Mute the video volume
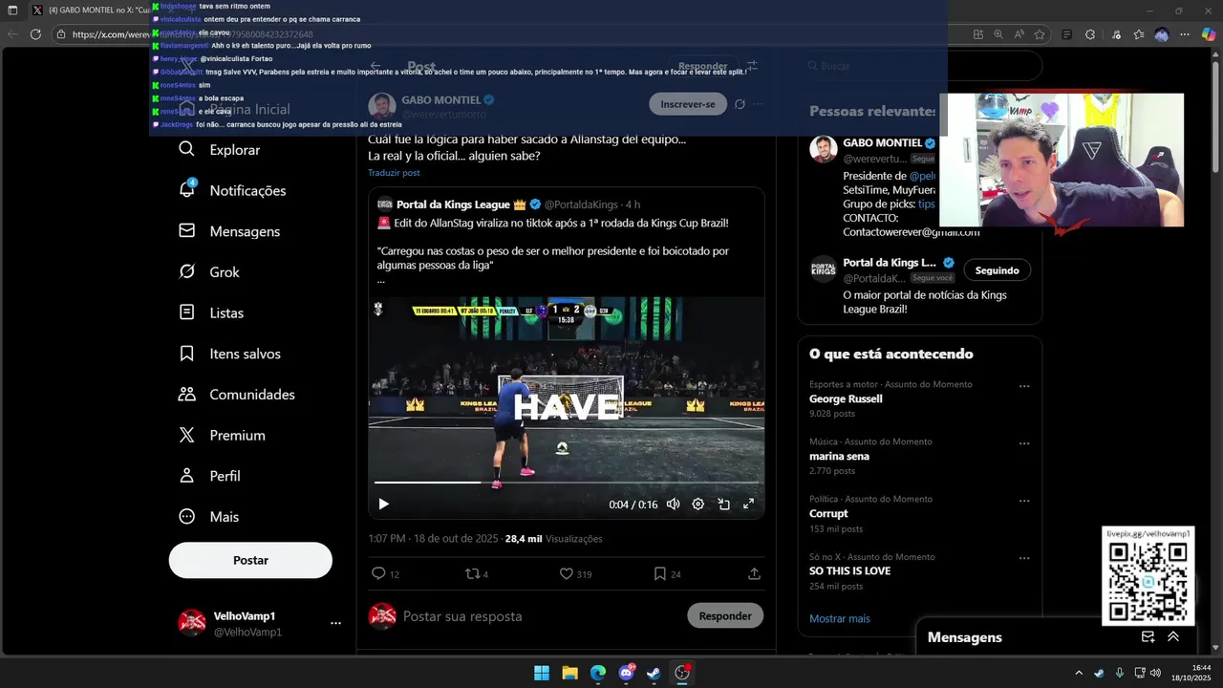Viewport: 1223px width, 688px height. [673, 504]
